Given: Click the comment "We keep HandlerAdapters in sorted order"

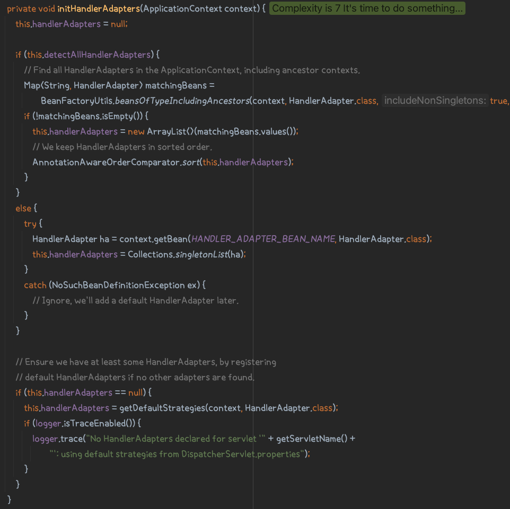Looking at the screenshot, I should [122, 147].
